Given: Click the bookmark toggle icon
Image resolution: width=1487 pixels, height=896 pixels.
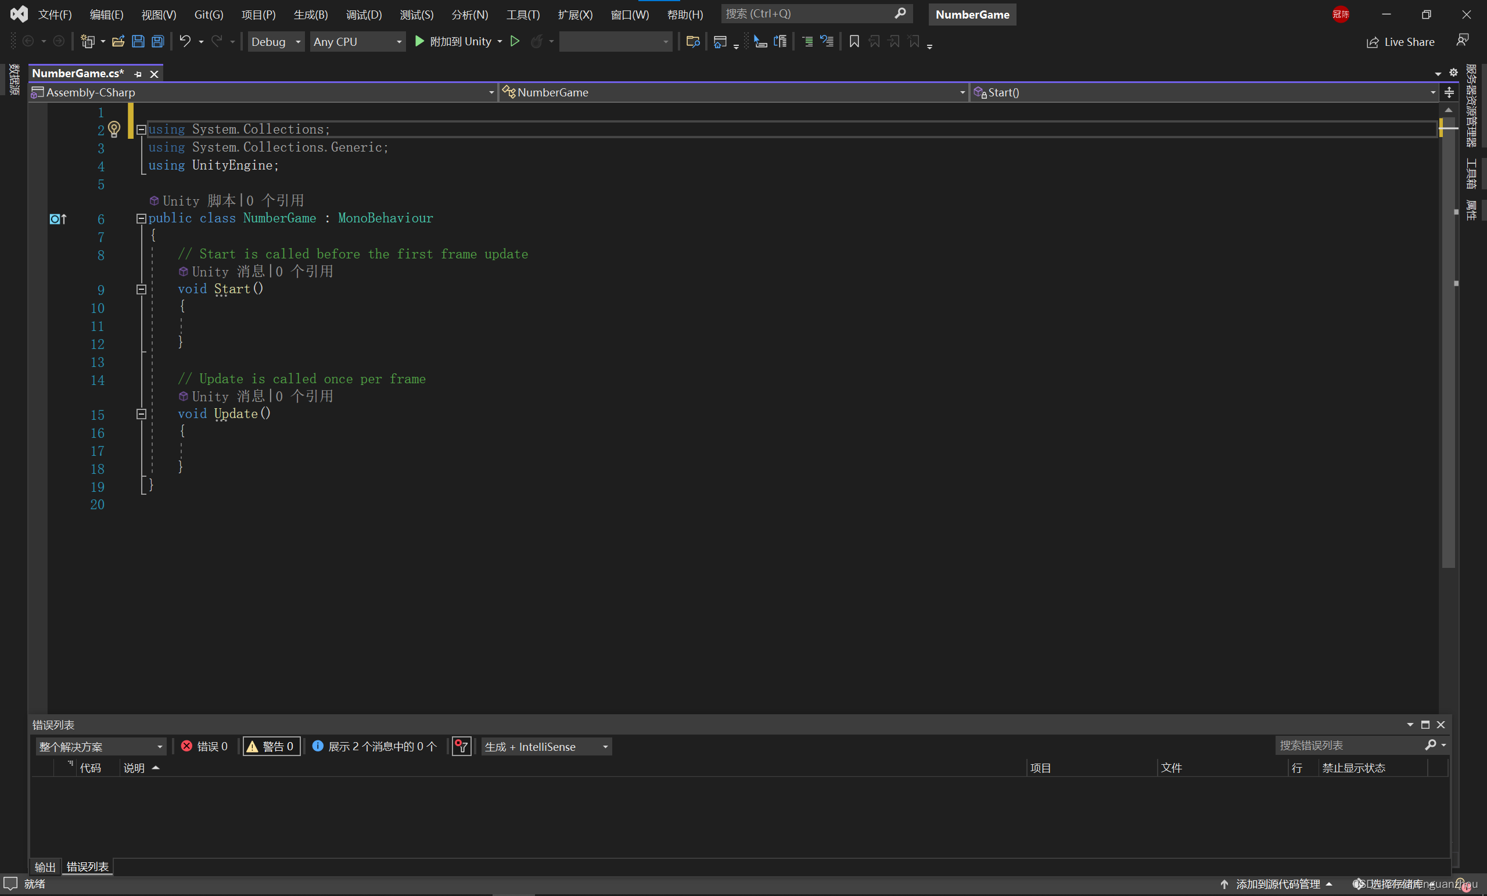Looking at the screenshot, I should (853, 42).
